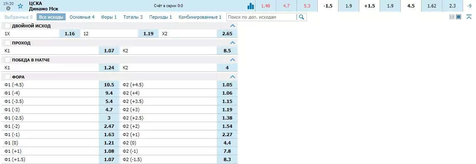Viewport: 476px width, 164px height.
Task: Pick Ф2 (+4) odds 1.06
Action: pyautogui.click(x=227, y=93)
